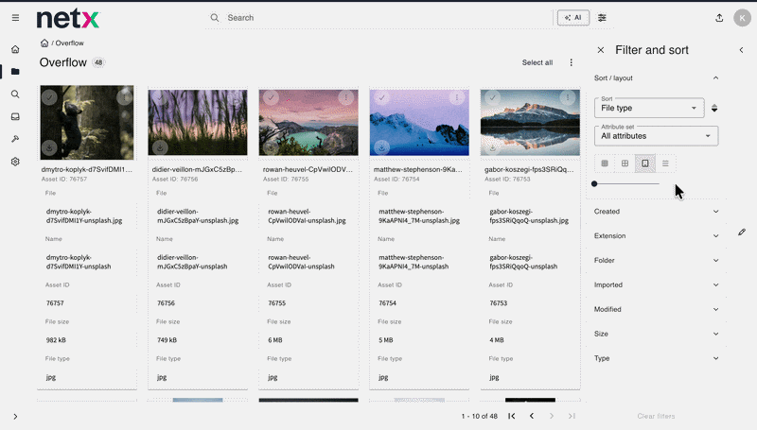The height and width of the screenshot is (430, 757).
Task: Close the Filter and sort panel
Action: coord(601,50)
